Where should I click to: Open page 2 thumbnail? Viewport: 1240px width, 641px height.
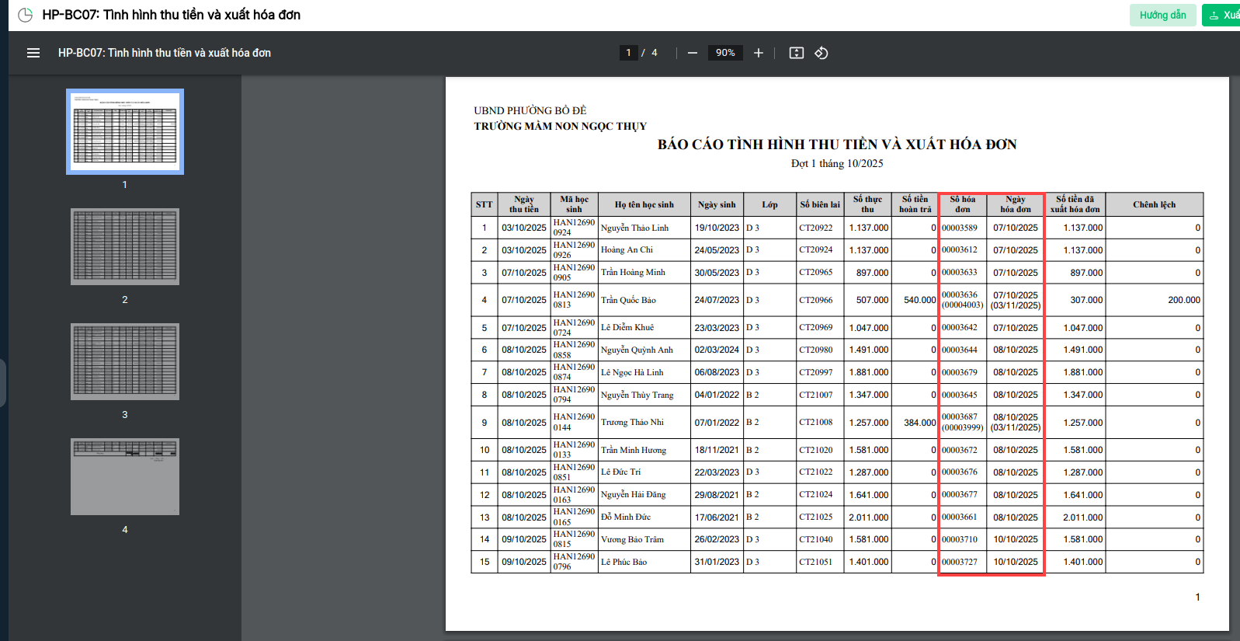coord(125,246)
